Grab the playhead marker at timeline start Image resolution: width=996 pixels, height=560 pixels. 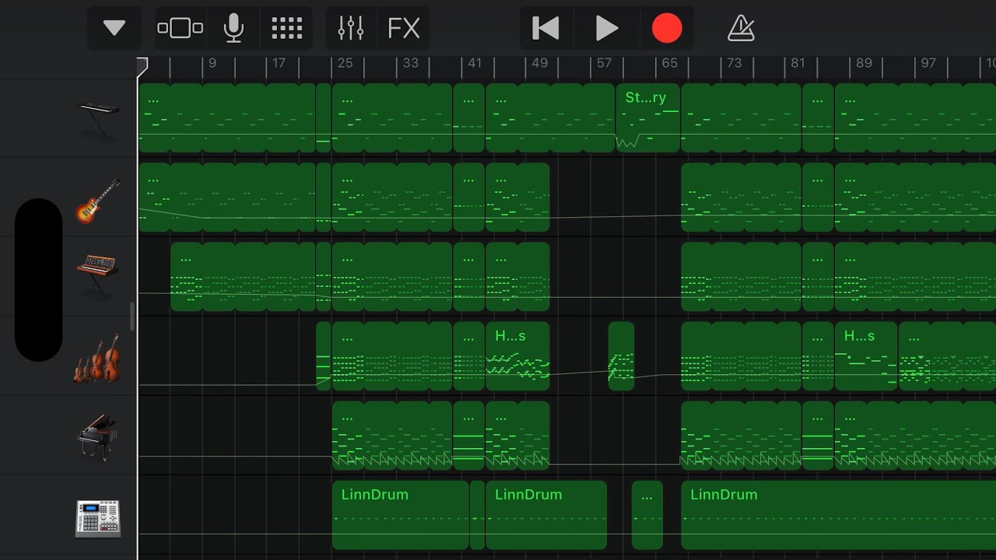(142, 66)
